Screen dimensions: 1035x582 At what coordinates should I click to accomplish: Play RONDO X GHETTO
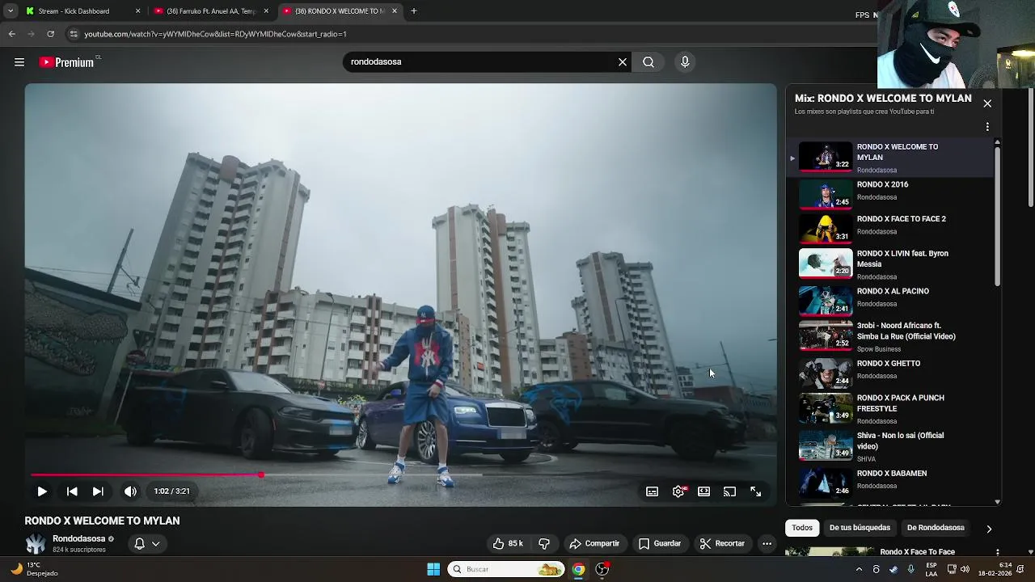889,372
